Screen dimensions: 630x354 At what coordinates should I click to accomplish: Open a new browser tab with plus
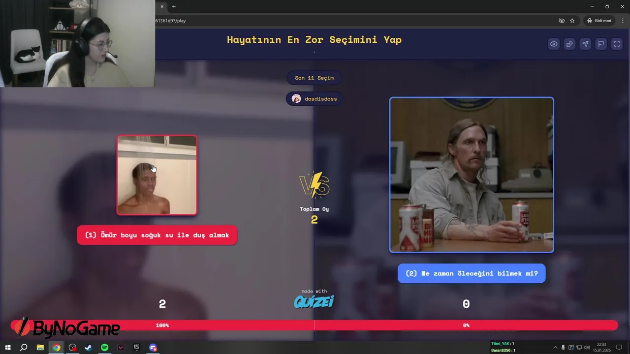(x=174, y=6)
